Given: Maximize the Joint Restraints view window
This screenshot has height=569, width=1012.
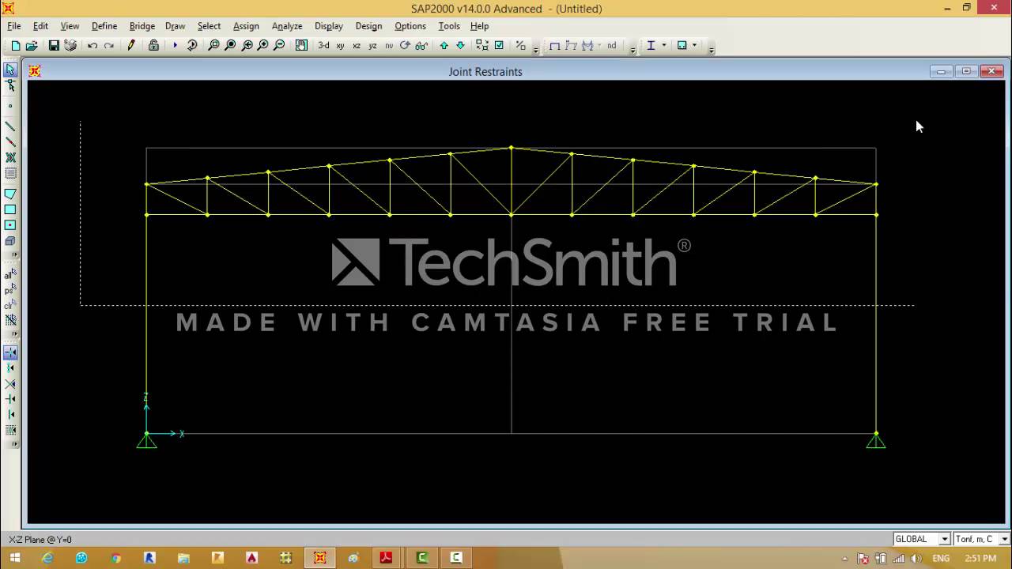Looking at the screenshot, I should tap(966, 71).
